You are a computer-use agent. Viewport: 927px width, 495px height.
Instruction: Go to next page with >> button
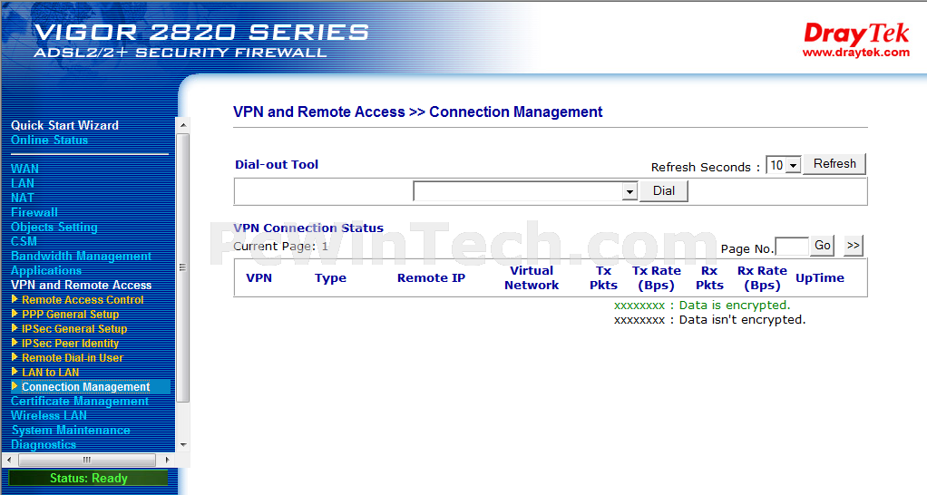[x=854, y=246]
